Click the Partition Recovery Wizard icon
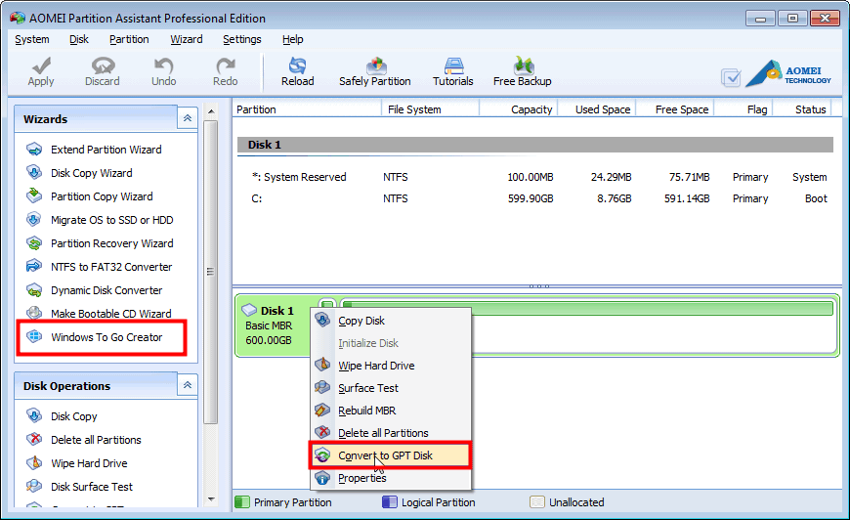 point(34,243)
